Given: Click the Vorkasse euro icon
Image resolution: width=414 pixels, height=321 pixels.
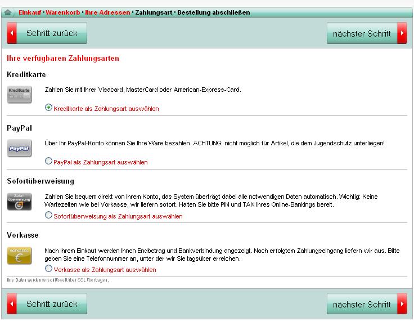Looking at the screenshot, I should [x=19, y=256].
